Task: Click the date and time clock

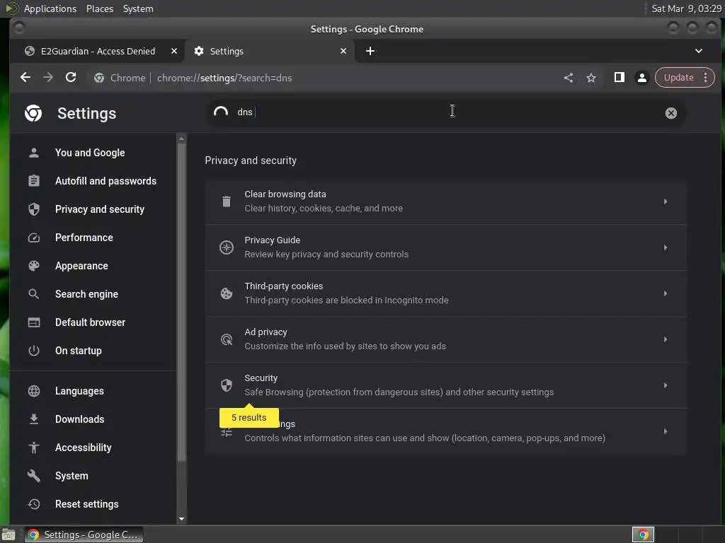Action: point(686,8)
